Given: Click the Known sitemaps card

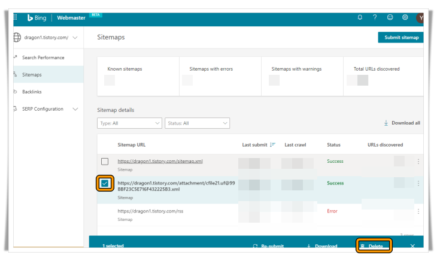Looking at the screenshot, I should [138, 77].
